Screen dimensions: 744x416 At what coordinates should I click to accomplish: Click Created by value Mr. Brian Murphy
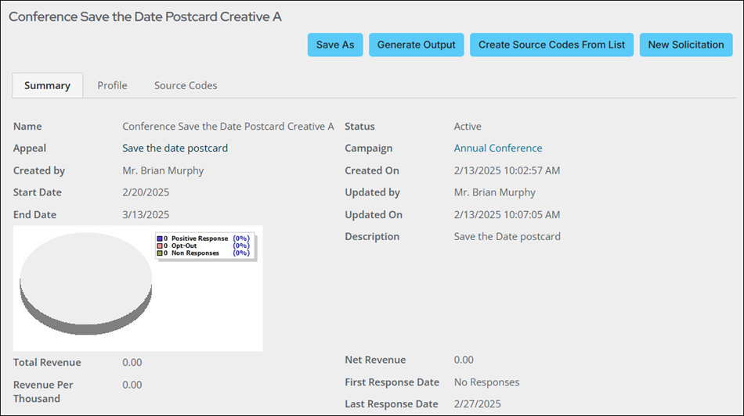coord(163,170)
